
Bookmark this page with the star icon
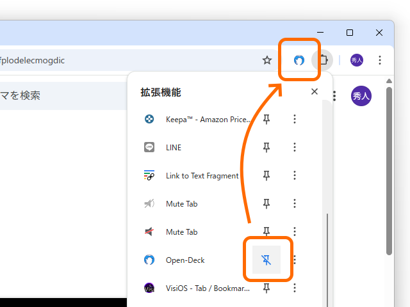coord(267,60)
